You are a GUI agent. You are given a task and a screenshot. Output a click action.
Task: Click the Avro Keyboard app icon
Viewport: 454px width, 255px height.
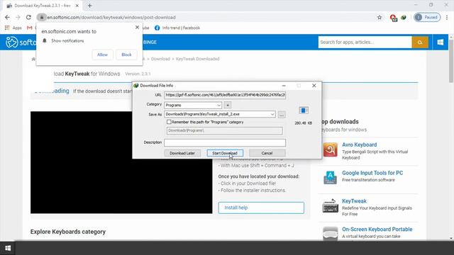tap(331, 149)
